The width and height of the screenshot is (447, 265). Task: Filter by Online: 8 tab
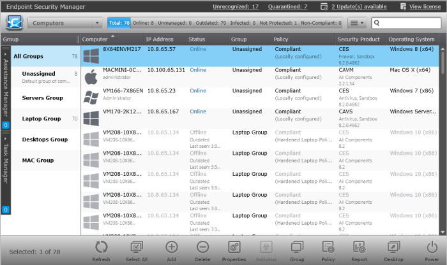pos(143,23)
